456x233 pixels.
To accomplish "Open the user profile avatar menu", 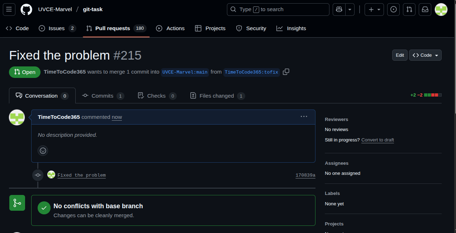I will click(441, 9).
